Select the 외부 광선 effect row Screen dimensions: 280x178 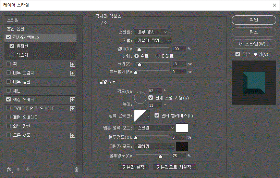(x=40, y=126)
